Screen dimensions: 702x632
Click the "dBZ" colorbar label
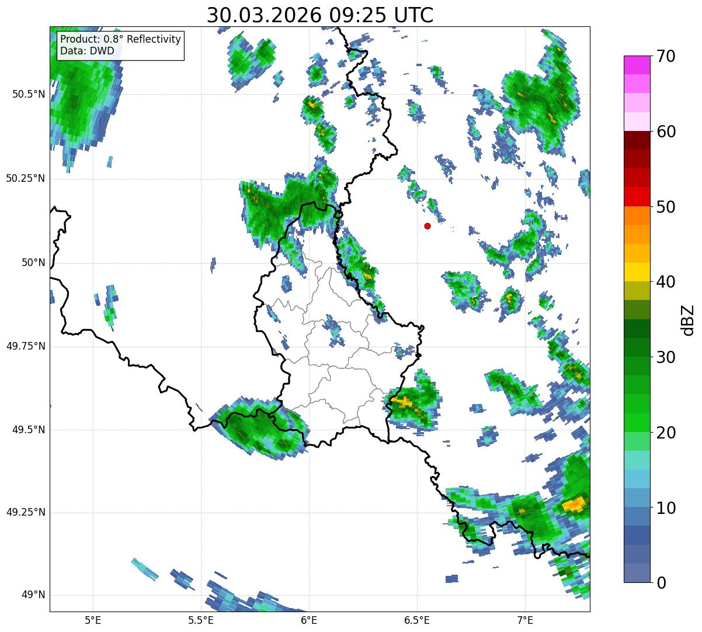[689, 320]
